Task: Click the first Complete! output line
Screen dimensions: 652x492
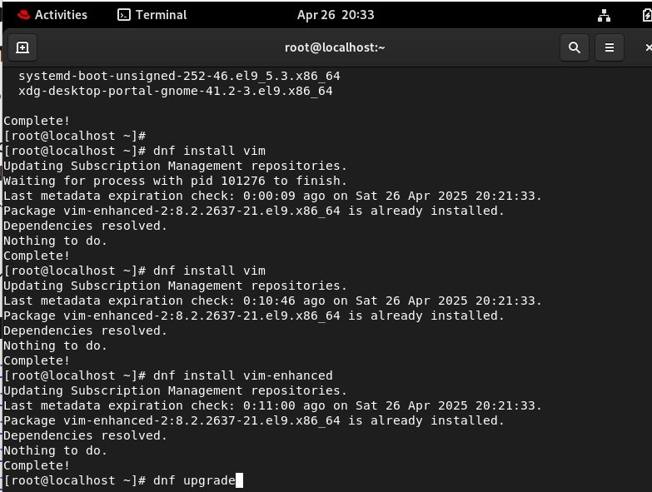Action: [37, 121]
